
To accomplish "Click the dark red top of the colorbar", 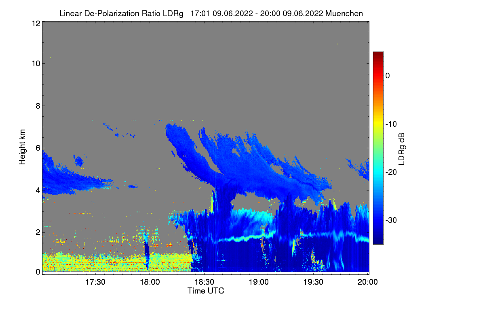I will click(x=378, y=55).
